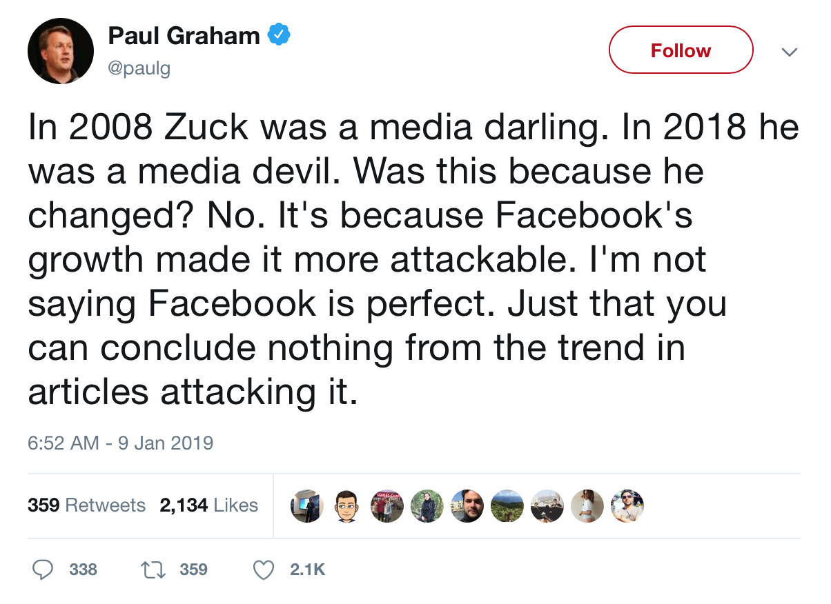Open the liker avatar of presenter by screen
831x604 pixels.
click(307, 506)
